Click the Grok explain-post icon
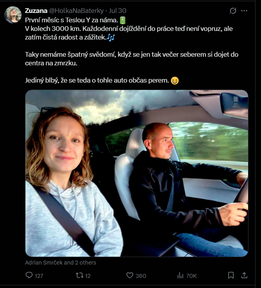 233,11
